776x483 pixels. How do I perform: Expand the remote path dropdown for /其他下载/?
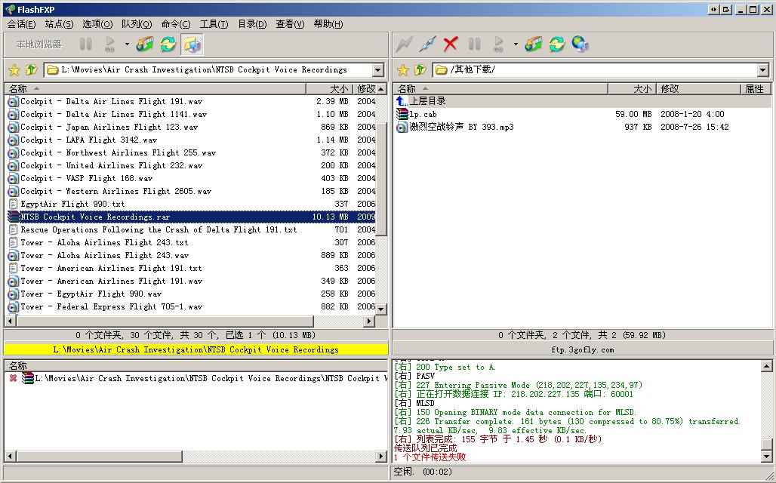coord(762,69)
